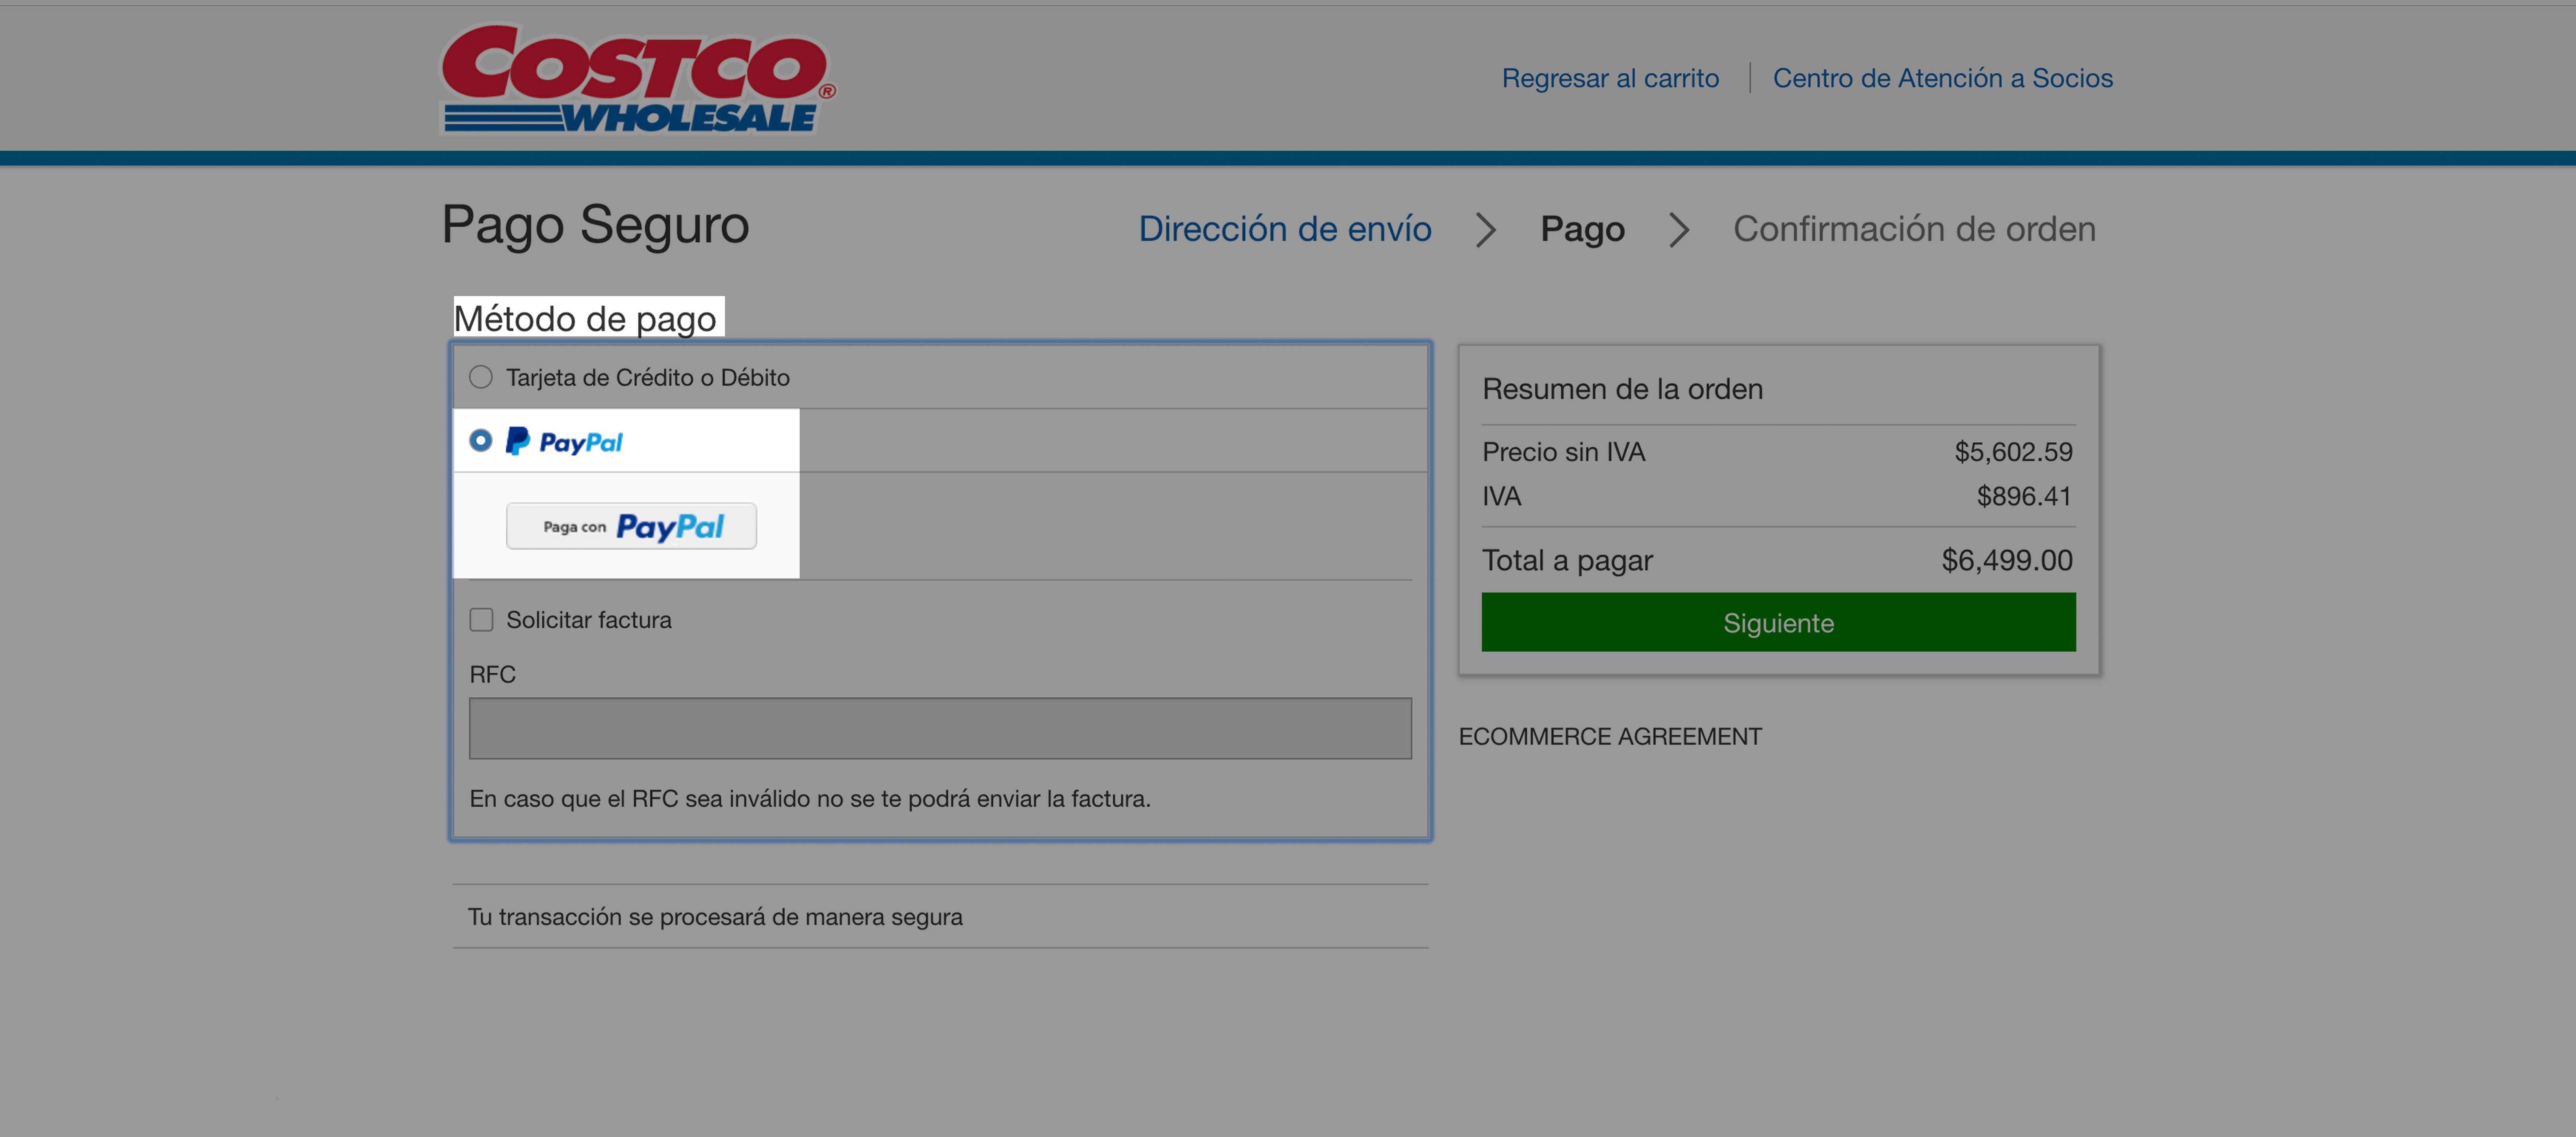Click the green Siguiente button
The image size is (2576, 1137).
click(1778, 623)
